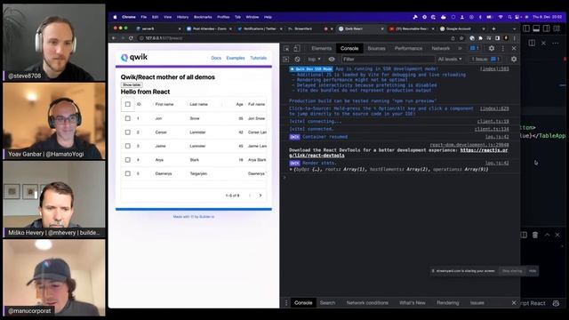This screenshot has width=569, height=320.
Task: Close the bottom drawer with its X
Action: 514,303
